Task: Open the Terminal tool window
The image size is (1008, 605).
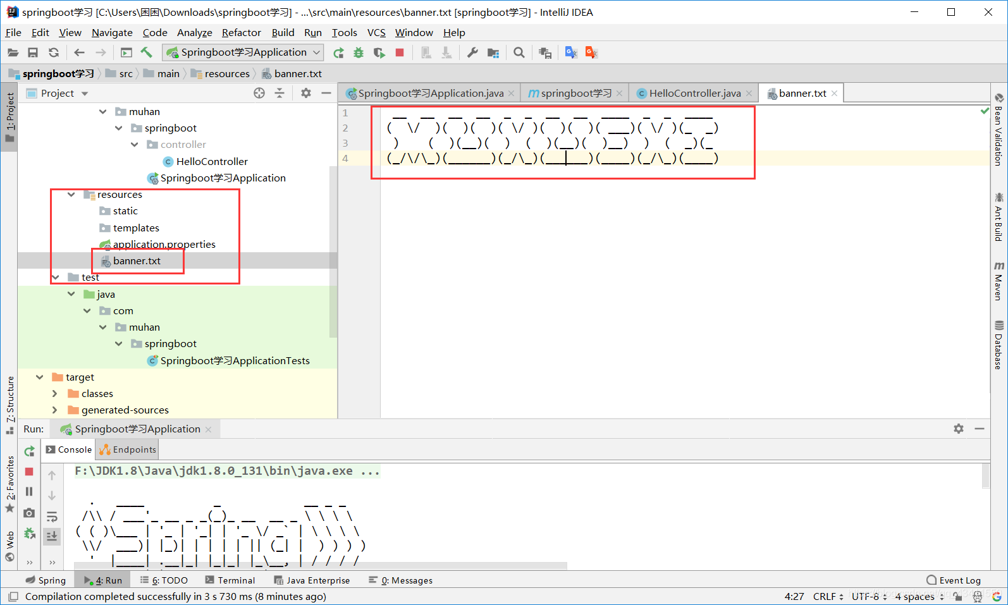Action: pyautogui.click(x=230, y=580)
